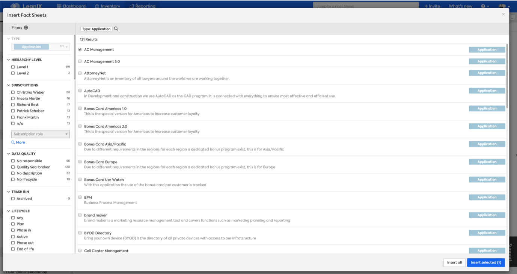Click the Call Center Management entry
The image size is (517, 274).
click(x=106, y=251)
